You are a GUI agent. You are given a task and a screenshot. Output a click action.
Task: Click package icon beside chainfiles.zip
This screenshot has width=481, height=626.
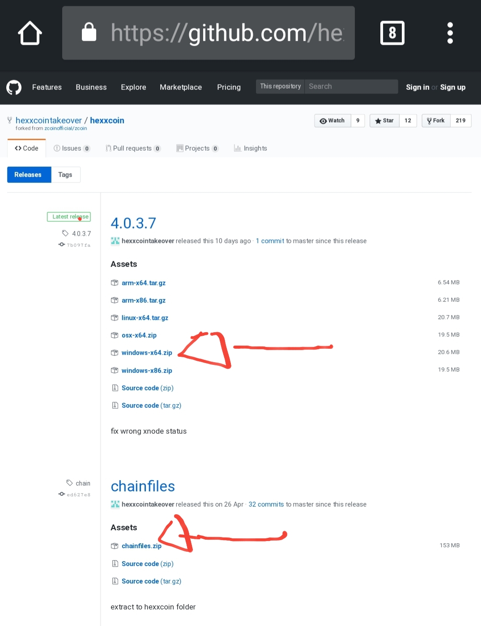[x=115, y=546]
